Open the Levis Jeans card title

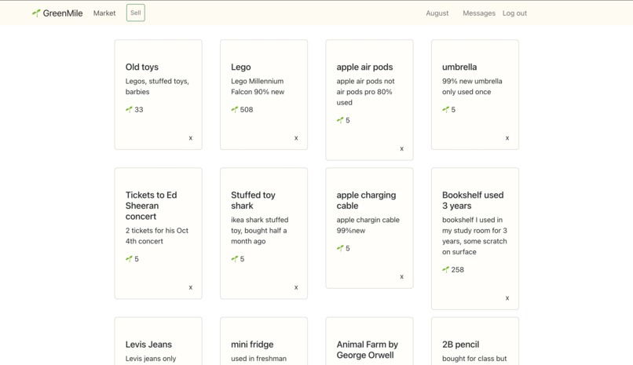[148, 345]
